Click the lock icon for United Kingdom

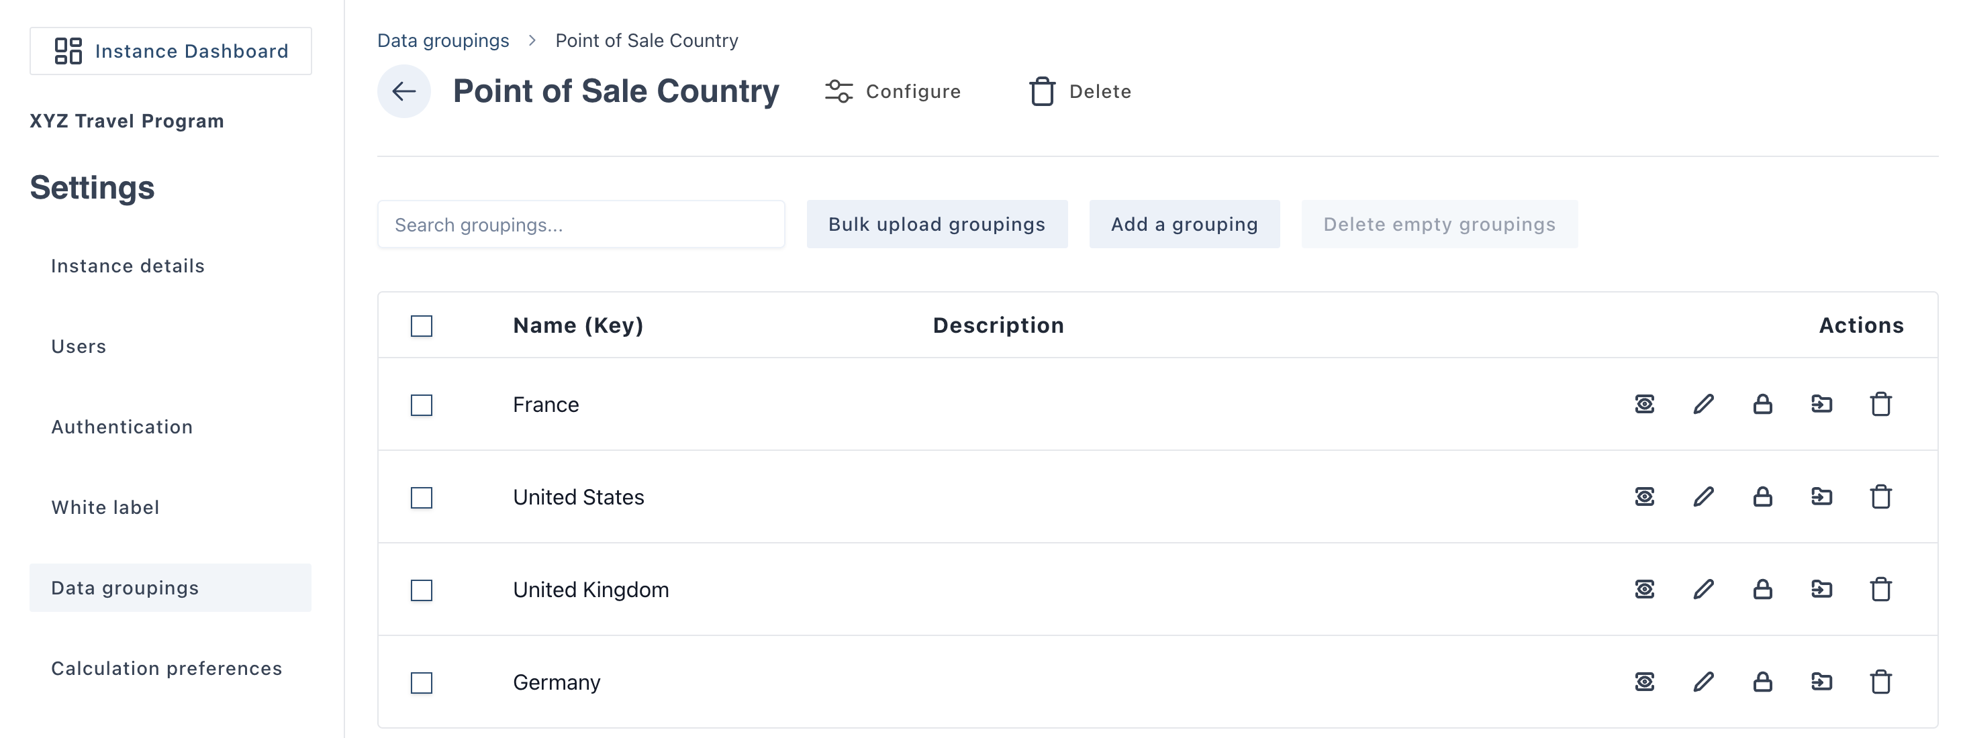point(1762,590)
